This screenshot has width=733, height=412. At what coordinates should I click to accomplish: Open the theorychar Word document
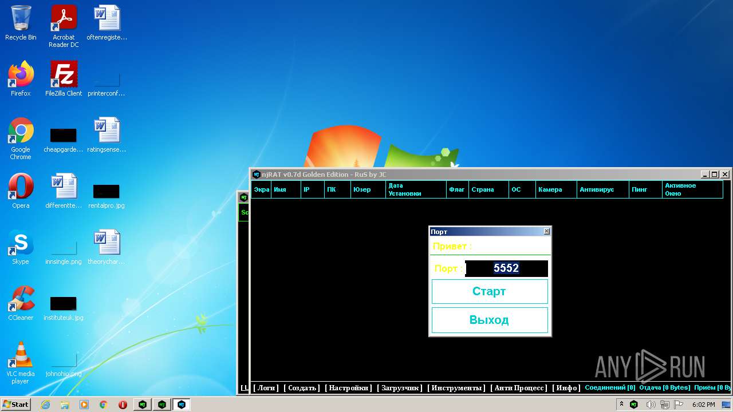click(x=107, y=247)
